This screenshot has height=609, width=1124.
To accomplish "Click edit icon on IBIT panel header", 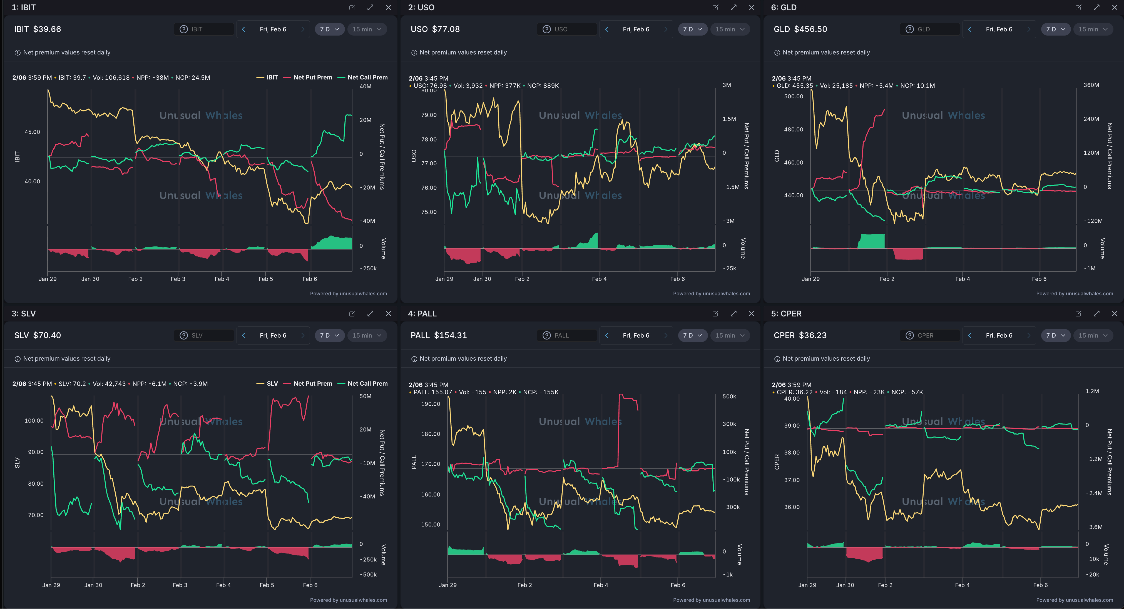I will tap(352, 8).
